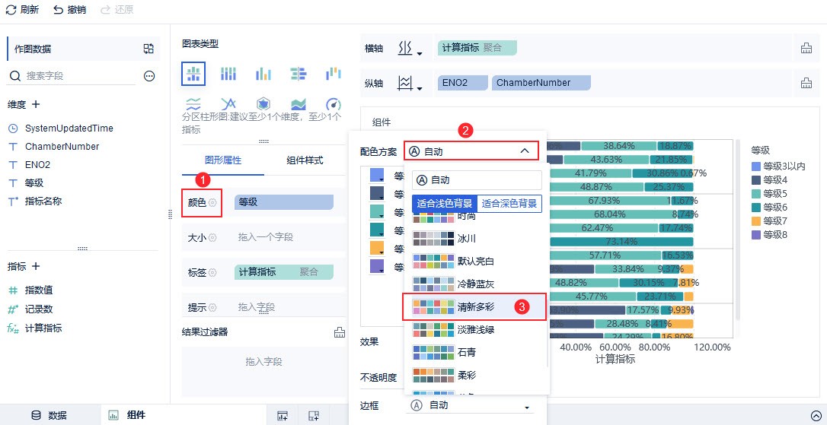Add a metric with the 指标 plus icon
Image resolution: width=827 pixels, height=425 pixels.
coord(35,266)
